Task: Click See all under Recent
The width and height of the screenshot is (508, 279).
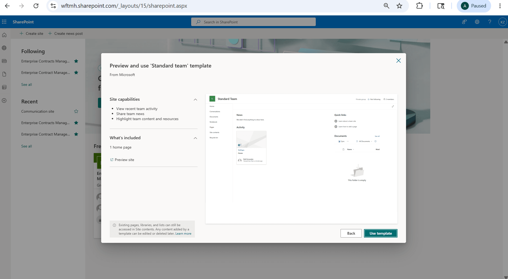Action: pos(27,146)
